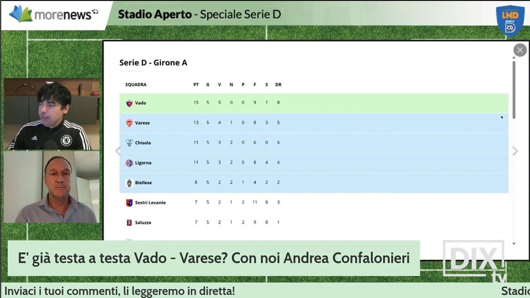The width and height of the screenshot is (530, 298).
Task: Click the Vado team crest icon
Action: click(129, 103)
